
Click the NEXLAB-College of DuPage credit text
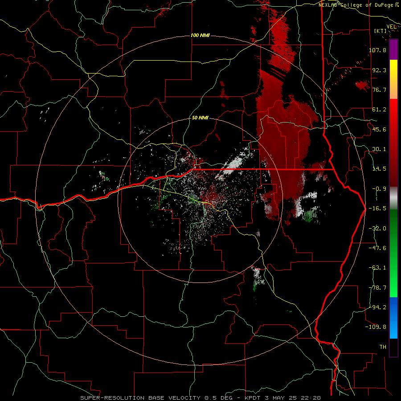359,5
